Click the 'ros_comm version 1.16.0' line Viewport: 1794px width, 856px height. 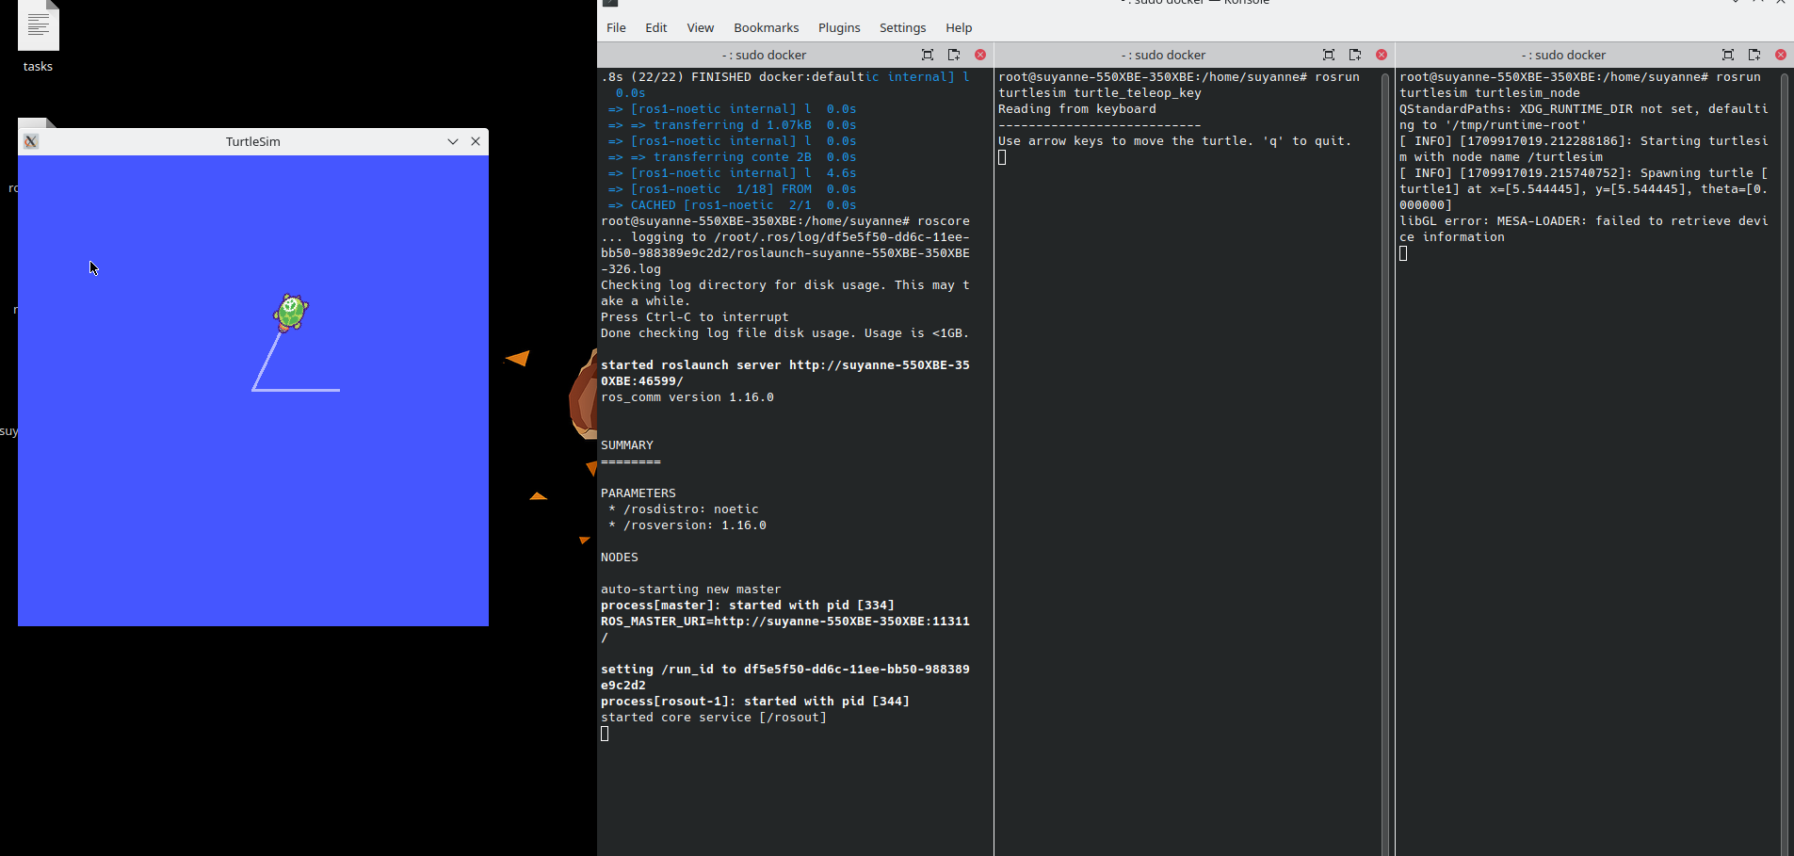(687, 397)
